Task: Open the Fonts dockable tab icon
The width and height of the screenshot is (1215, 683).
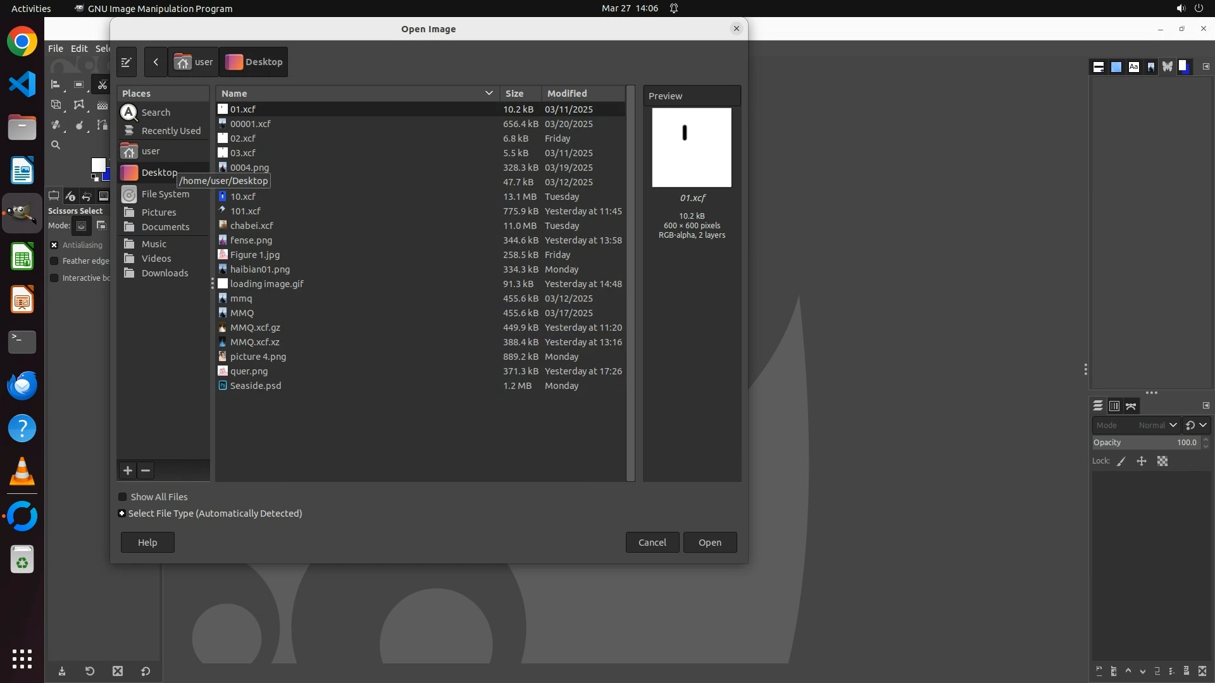Action: point(1133,67)
